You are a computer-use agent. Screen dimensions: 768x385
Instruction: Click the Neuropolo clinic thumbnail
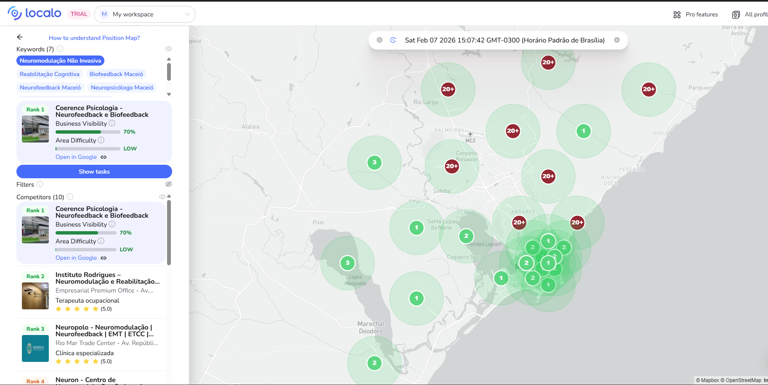click(35, 348)
